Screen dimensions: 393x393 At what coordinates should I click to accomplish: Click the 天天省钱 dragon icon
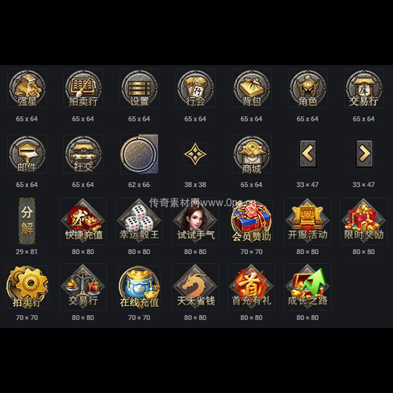[x=195, y=287]
